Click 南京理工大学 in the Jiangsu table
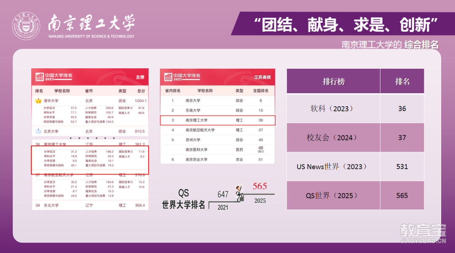This screenshot has width=455, height=253. (x=196, y=120)
